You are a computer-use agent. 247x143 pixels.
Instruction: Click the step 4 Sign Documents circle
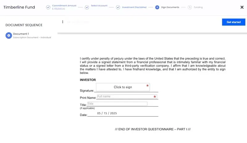(157, 7)
